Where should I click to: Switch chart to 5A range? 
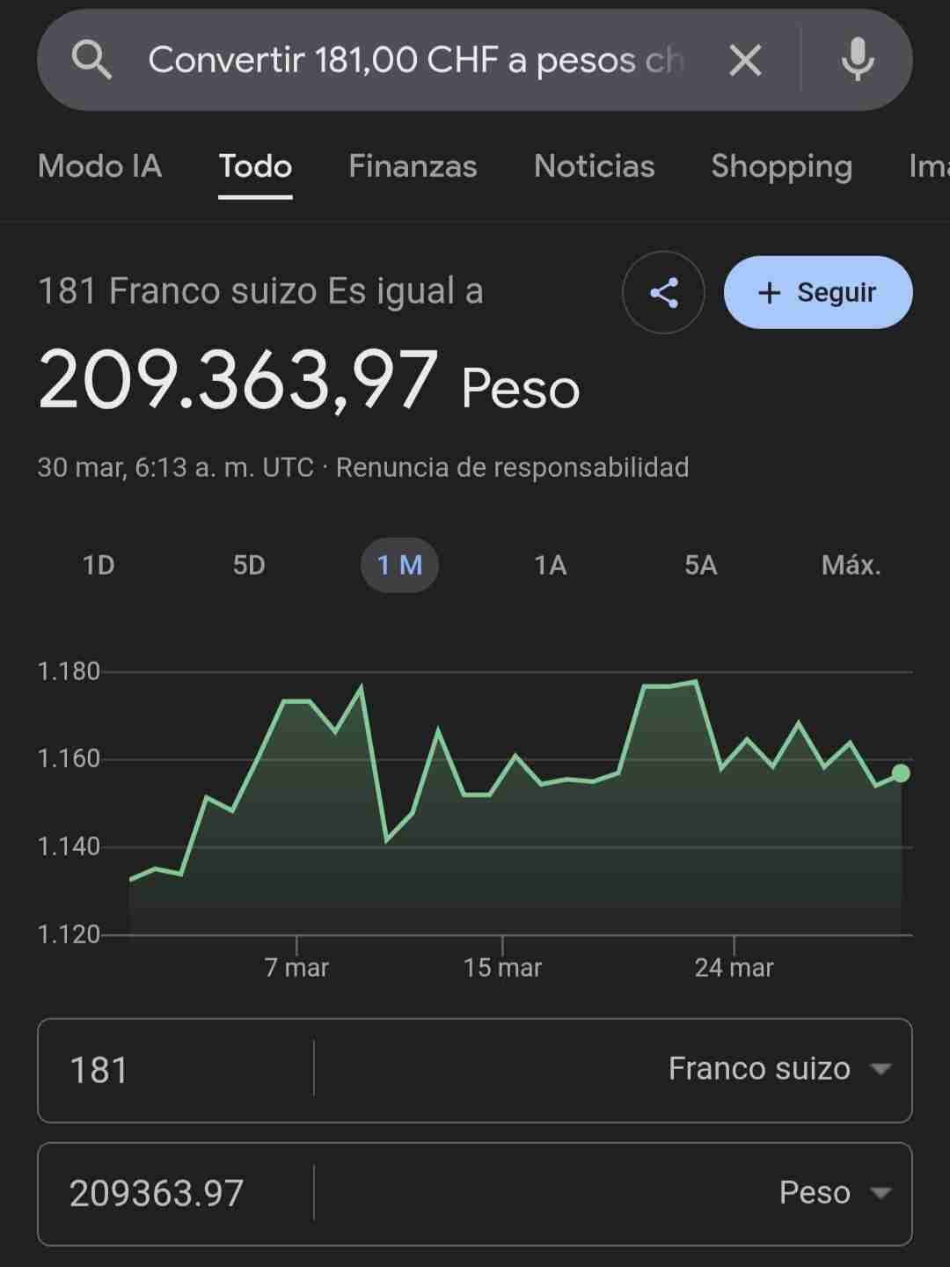tap(700, 565)
